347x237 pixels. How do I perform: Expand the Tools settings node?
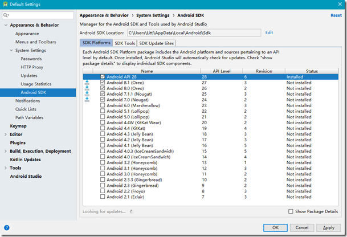(x=6, y=168)
